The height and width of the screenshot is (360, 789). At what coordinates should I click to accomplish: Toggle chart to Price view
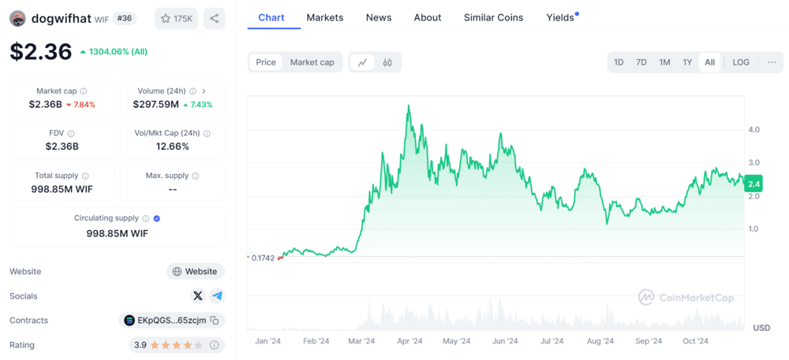click(266, 62)
